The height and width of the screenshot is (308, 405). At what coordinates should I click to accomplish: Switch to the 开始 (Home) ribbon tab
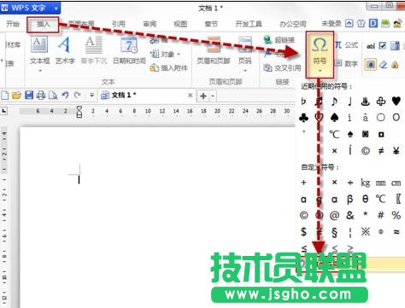(13, 24)
